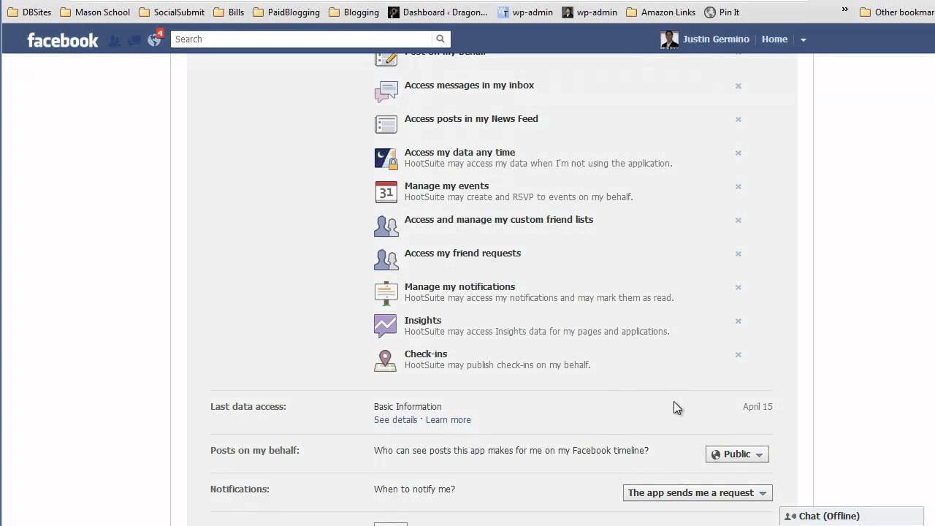Open Blogging bookmark folder
Screen dimensions: 935x526
354,12
